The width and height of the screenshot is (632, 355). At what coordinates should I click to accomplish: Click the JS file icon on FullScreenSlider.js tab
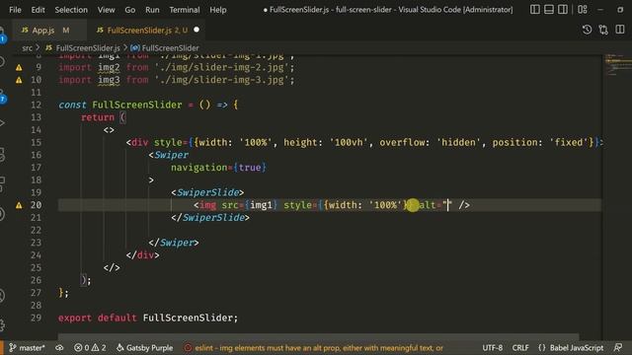tap(100, 30)
